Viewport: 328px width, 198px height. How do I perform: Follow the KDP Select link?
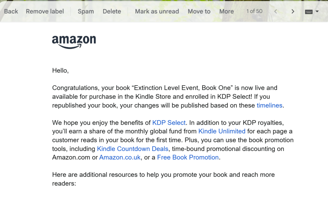click(x=169, y=123)
